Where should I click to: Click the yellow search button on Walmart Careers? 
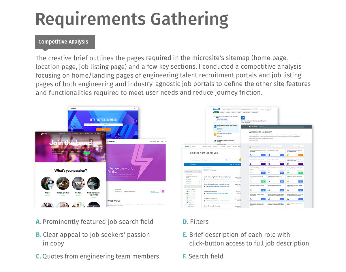tap(240, 160)
